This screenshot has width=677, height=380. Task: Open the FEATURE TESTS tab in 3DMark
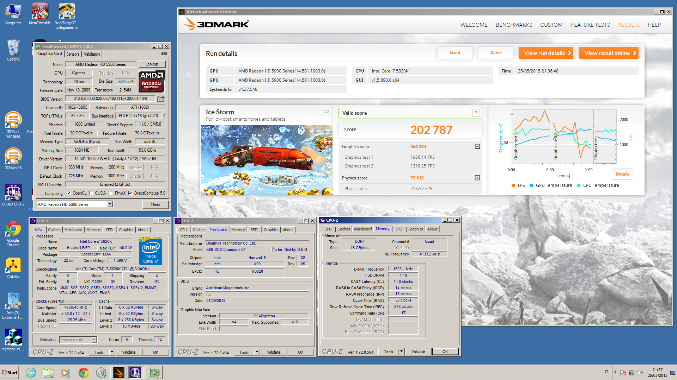tap(590, 25)
